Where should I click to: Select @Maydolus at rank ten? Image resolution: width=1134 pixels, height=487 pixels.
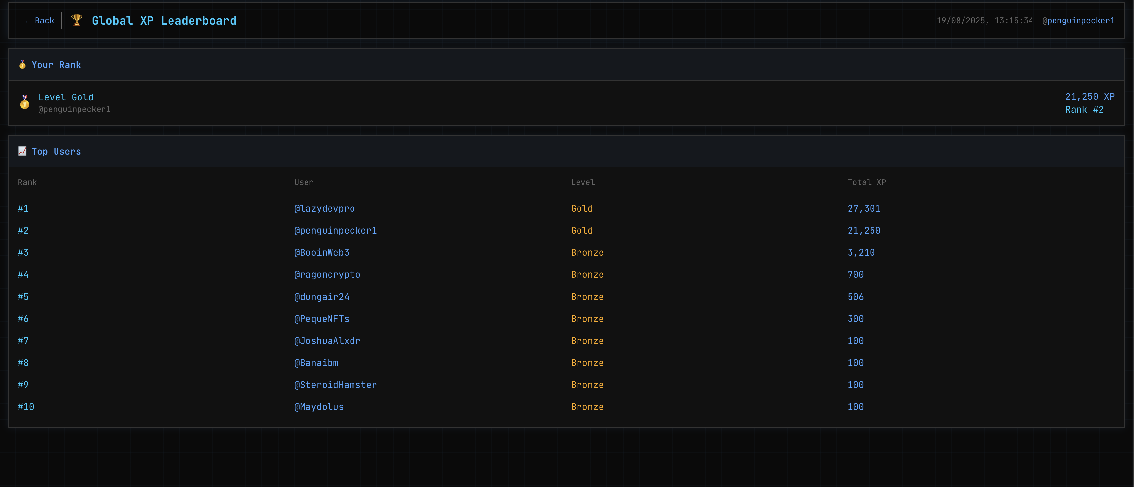click(x=319, y=407)
